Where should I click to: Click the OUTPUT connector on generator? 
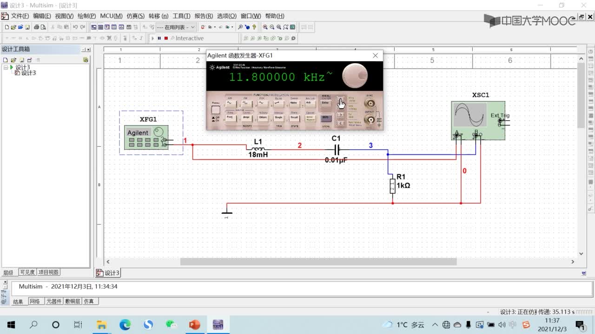tap(370, 120)
